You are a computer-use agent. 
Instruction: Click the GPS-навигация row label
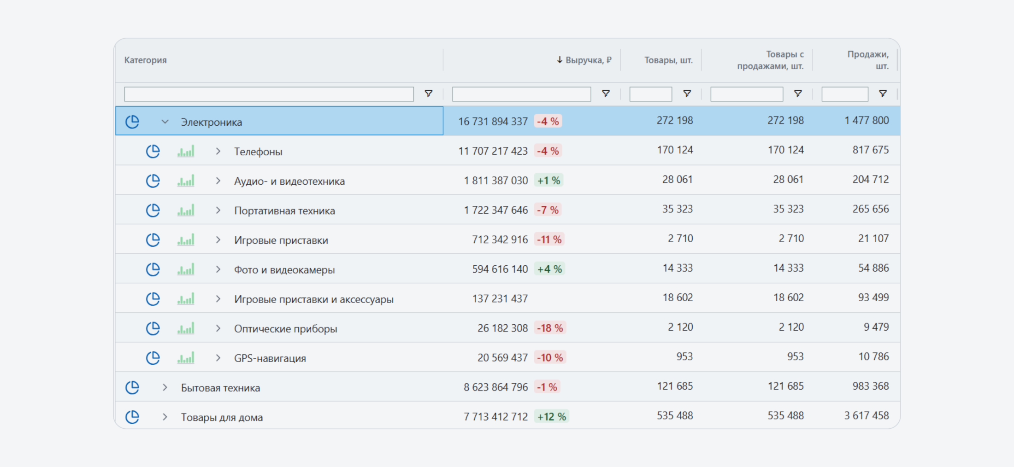point(270,358)
